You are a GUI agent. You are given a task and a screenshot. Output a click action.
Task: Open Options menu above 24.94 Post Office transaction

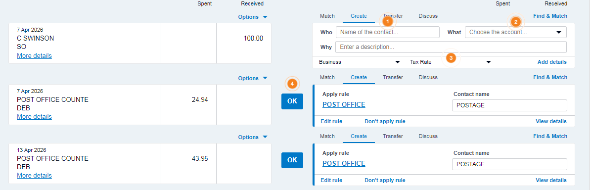click(253, 78)
